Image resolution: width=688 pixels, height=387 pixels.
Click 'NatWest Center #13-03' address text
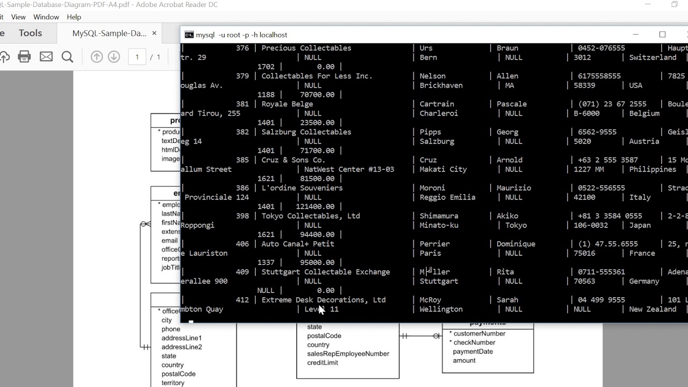pos(349,169)
